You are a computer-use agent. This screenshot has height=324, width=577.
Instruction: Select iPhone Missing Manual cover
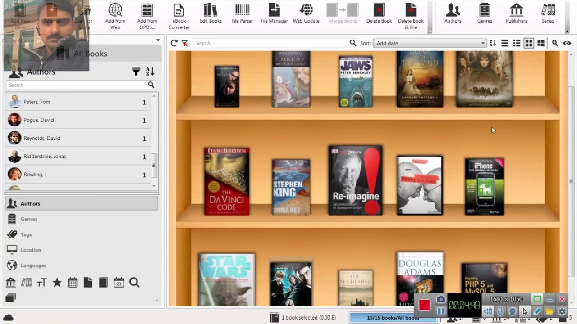click(x=484, y=186)
